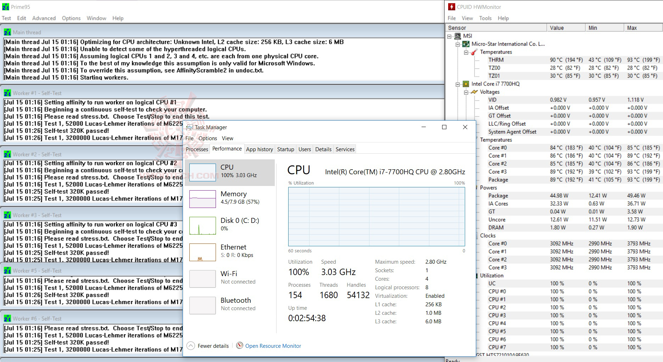Select the System Agent Offset row

click(x=574, y=132)
